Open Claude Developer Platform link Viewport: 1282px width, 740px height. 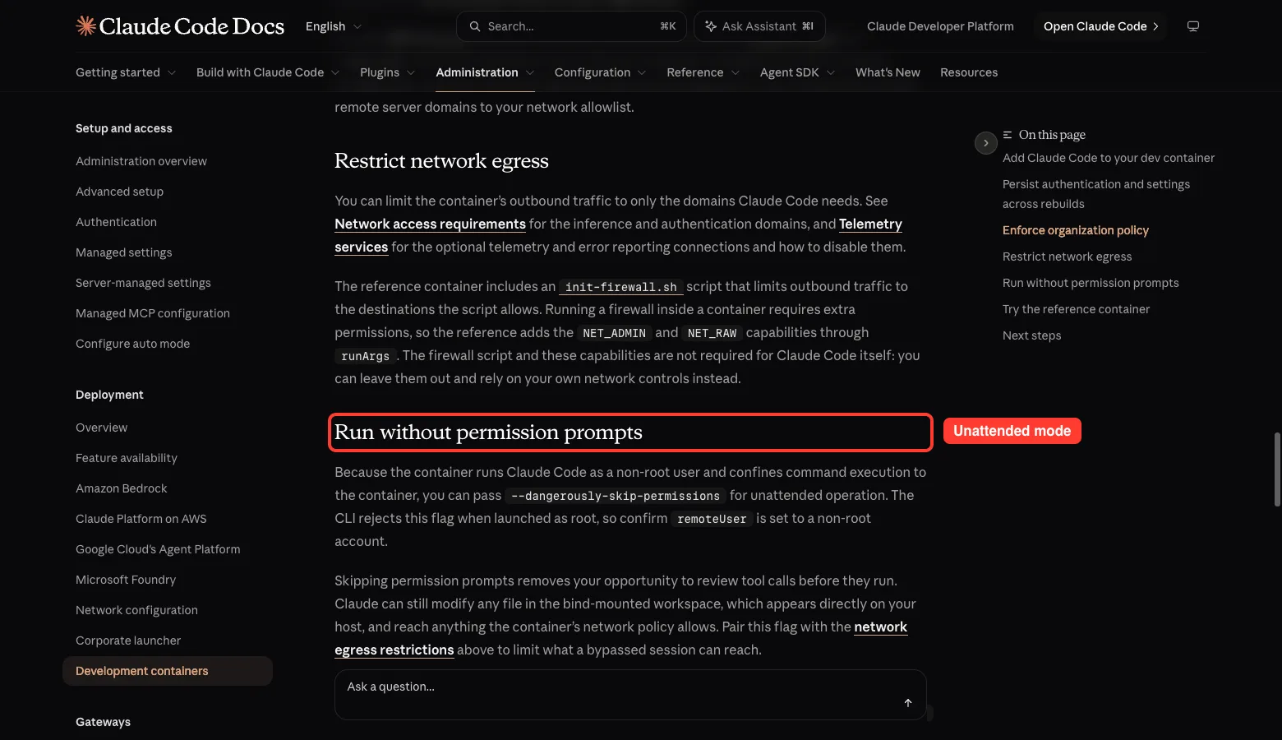tap(940, 26)
